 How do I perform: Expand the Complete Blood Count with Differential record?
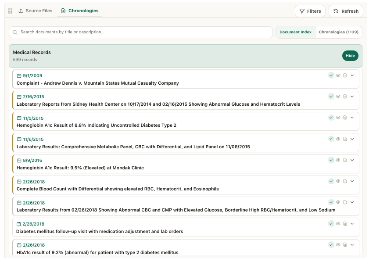point(352,181)
